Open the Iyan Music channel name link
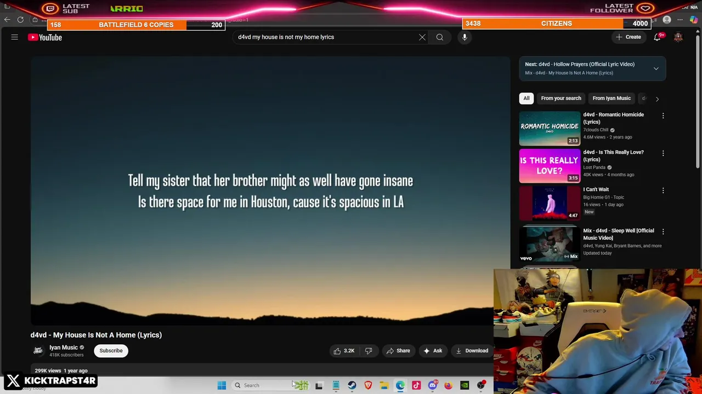 [64, 348]
